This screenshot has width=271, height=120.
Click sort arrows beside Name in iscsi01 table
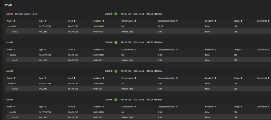point(14,21)
